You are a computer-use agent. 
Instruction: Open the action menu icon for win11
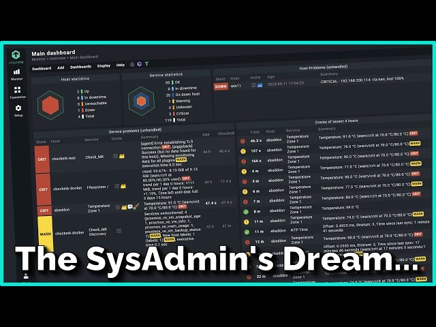tap(253, 85)
